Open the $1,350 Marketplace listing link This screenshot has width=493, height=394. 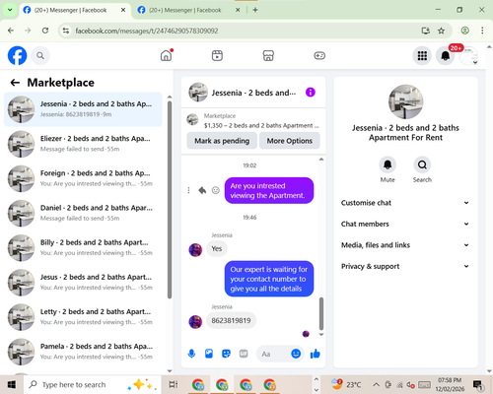click(253, 121)
